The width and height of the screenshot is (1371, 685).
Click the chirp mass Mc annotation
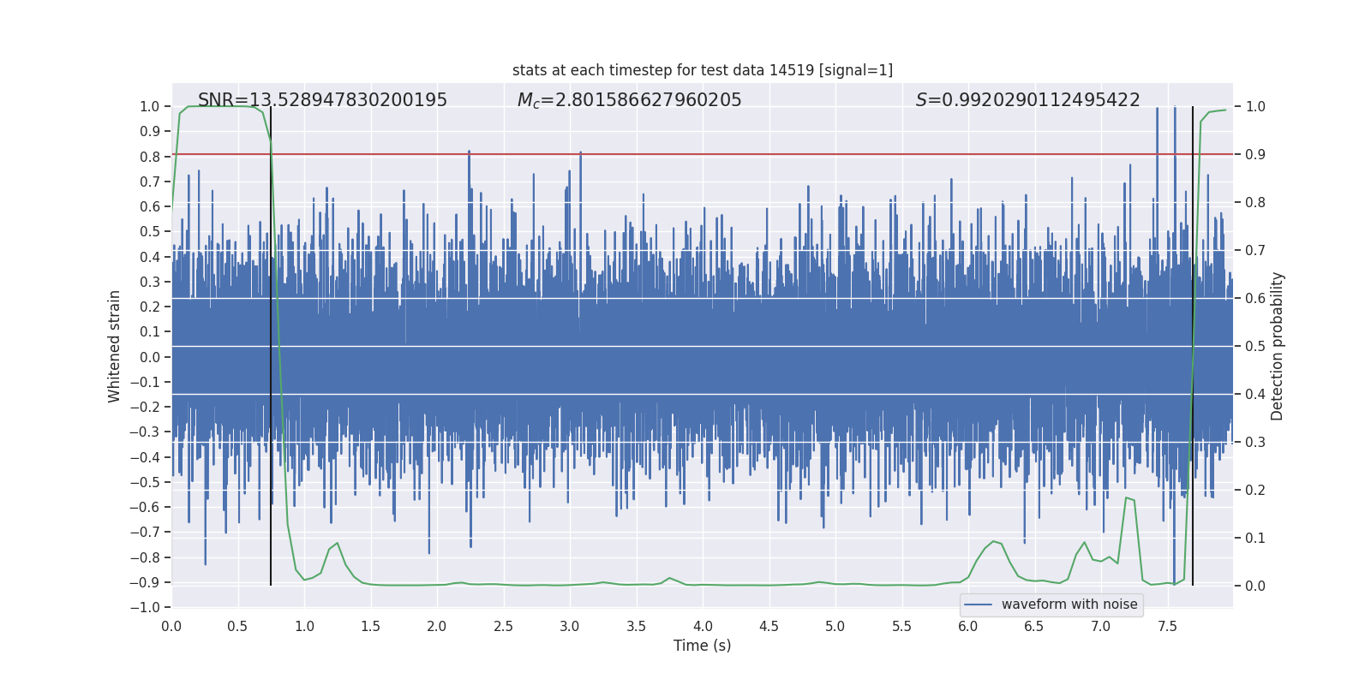pos(629,100)
